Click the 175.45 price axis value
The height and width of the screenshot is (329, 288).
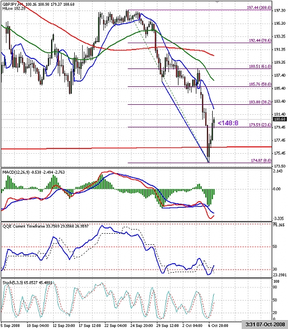coord(280,153)
